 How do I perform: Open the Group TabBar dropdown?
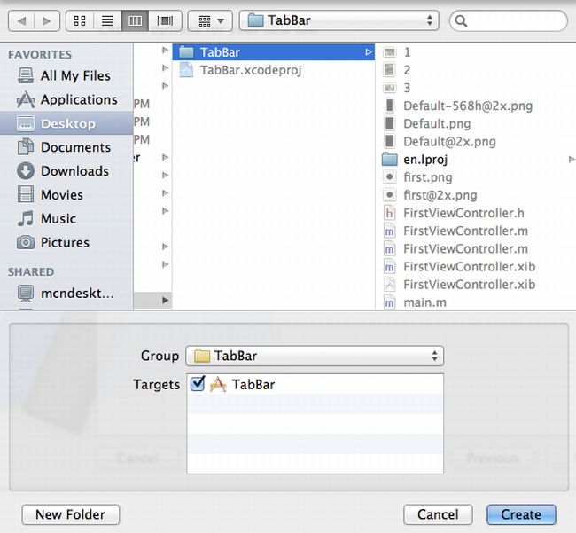tap(315, 356)
